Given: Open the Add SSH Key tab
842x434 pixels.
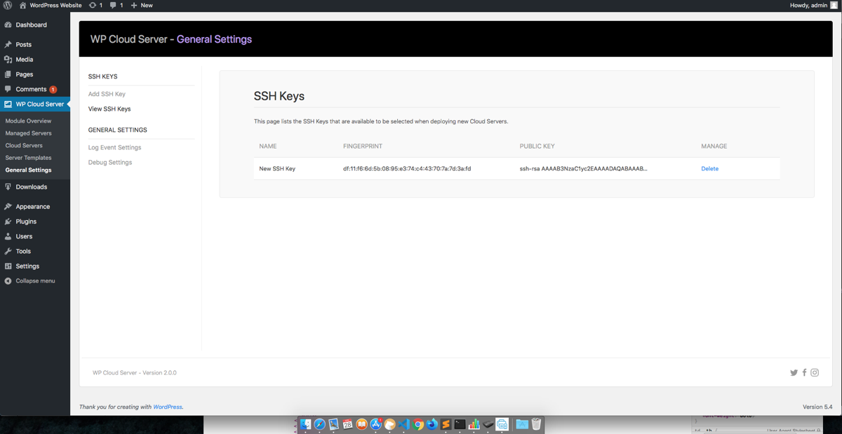Looking at the screenshot, I should (107, 94).
